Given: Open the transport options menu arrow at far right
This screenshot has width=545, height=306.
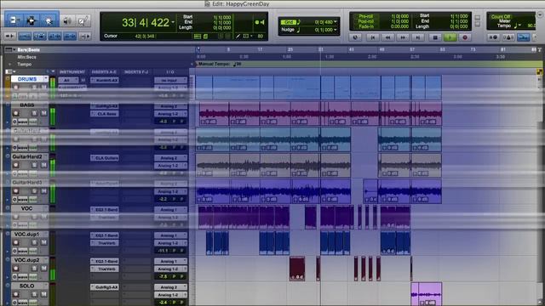Looking at the screenshot, I should point(540,15).
